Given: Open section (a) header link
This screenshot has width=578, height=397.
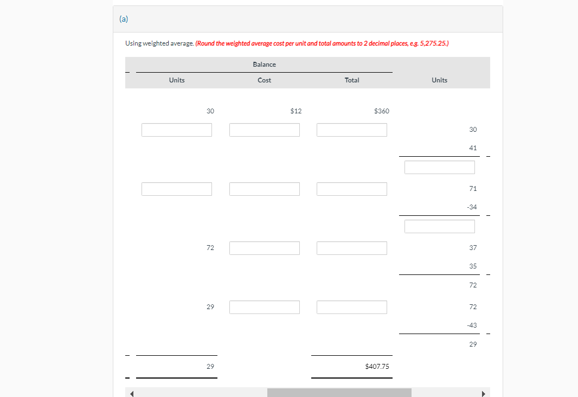Looking at the screenshot, I should point(124,18).
